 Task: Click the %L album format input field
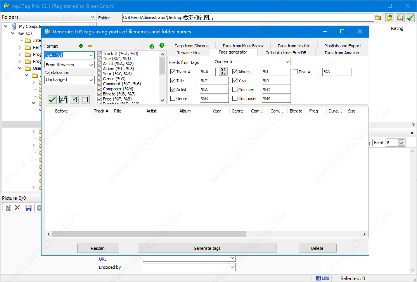click(276, 72)
